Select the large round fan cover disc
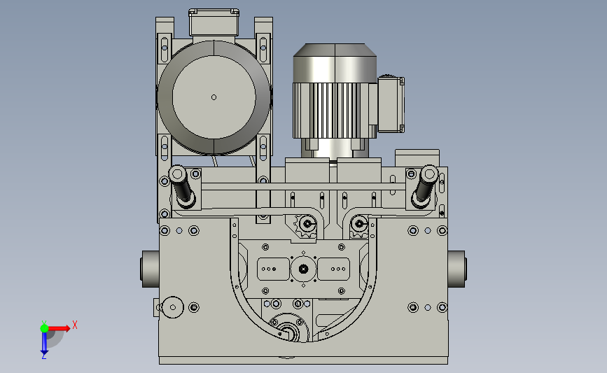This screenshot has width=607, height=373. click(214, 97)
